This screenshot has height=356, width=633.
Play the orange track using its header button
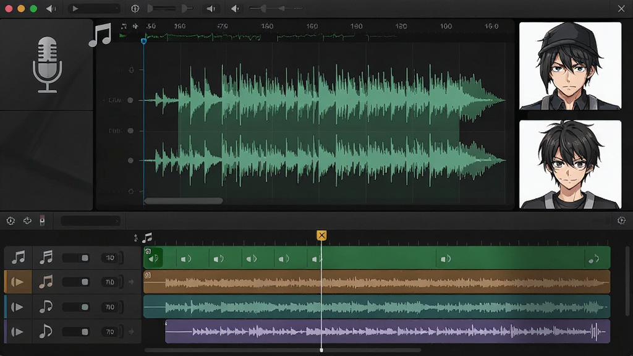17,282
